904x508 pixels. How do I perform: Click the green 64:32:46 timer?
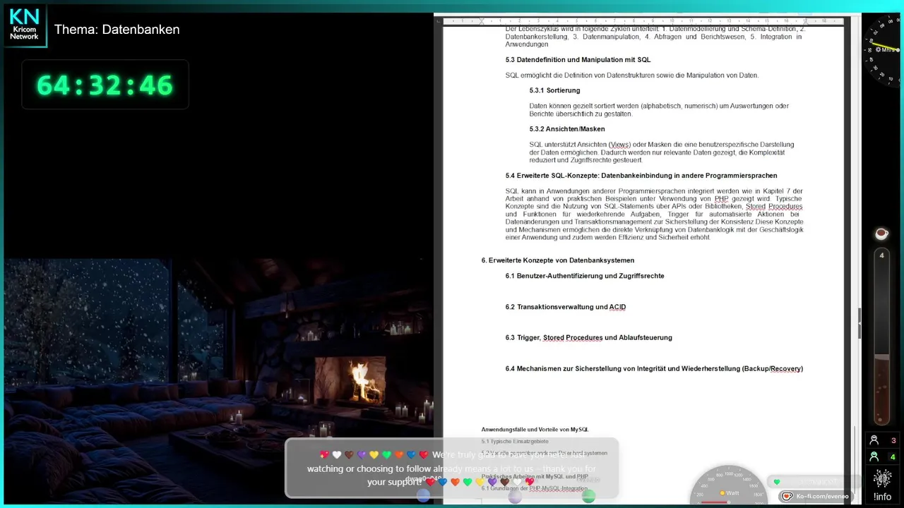[105, 85]
